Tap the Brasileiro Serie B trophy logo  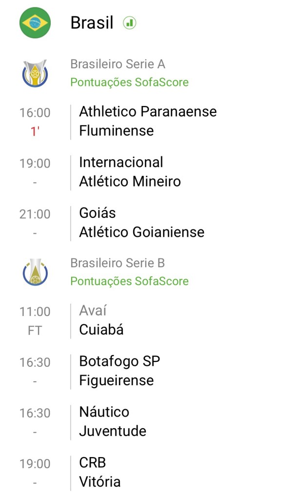(35, 272)
